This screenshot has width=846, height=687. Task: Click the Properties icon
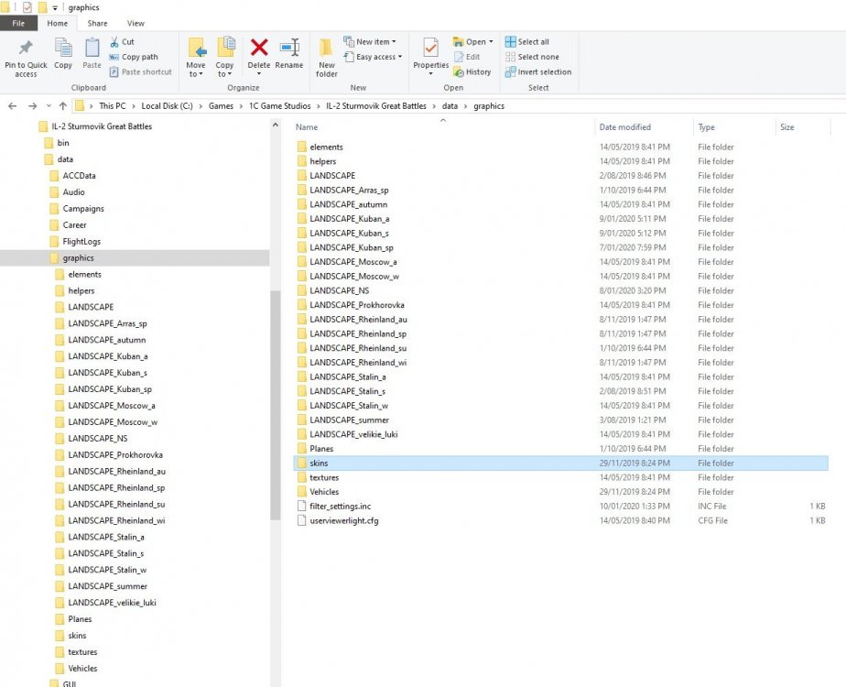429,53
